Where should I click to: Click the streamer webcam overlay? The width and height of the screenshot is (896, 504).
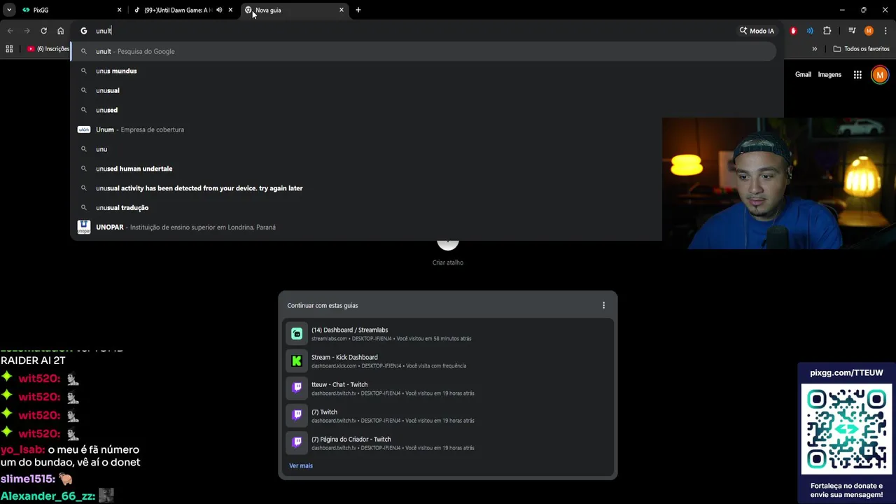[x=779, y=183]
